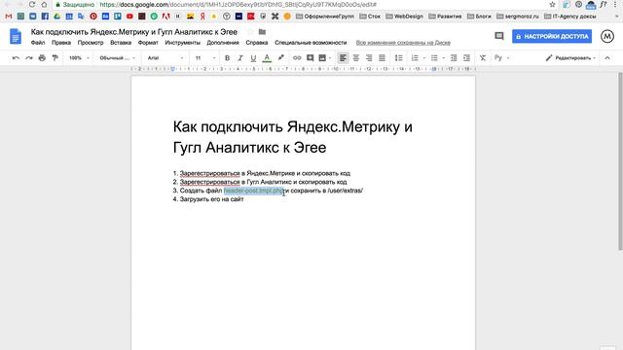Viewport: 623px width, 350px height.
Task: Toggle underline formatting
Action: [x=253, y=58]
